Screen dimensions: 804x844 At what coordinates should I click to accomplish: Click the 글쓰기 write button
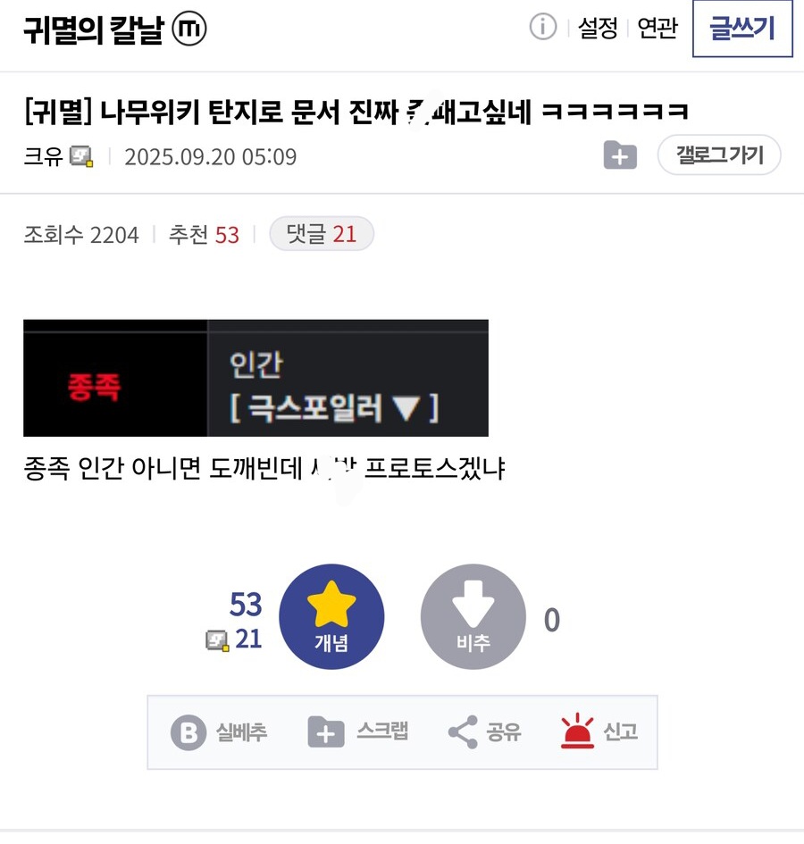(x=742, y=28)
